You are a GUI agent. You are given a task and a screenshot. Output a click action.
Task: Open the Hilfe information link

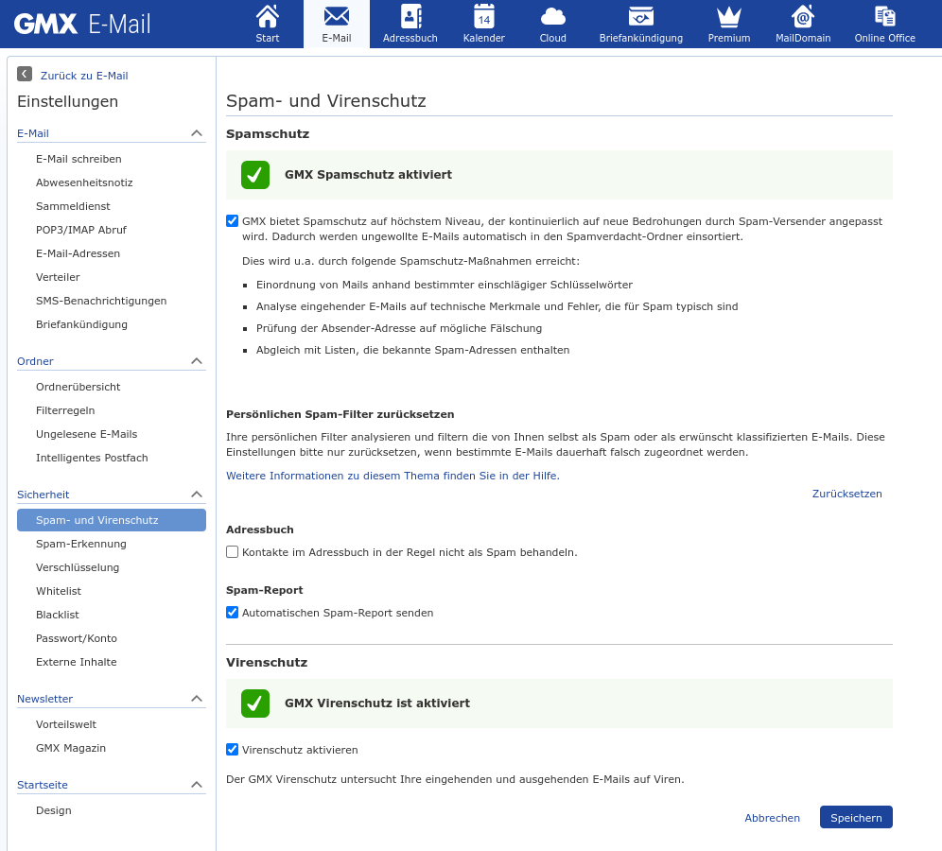(392, 476)
